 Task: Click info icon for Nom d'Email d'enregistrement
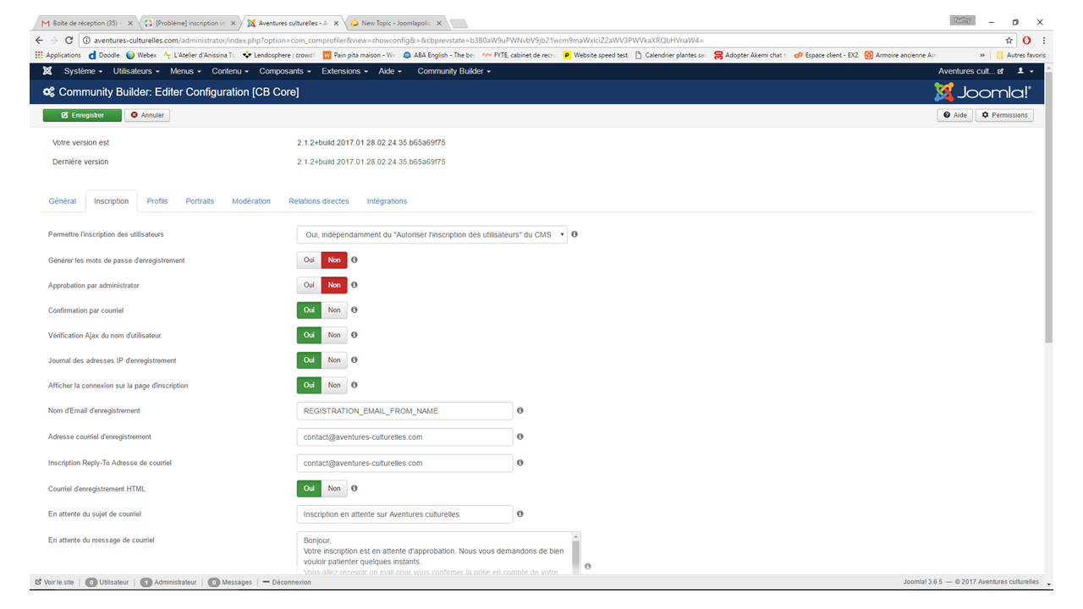coord(520,410)
